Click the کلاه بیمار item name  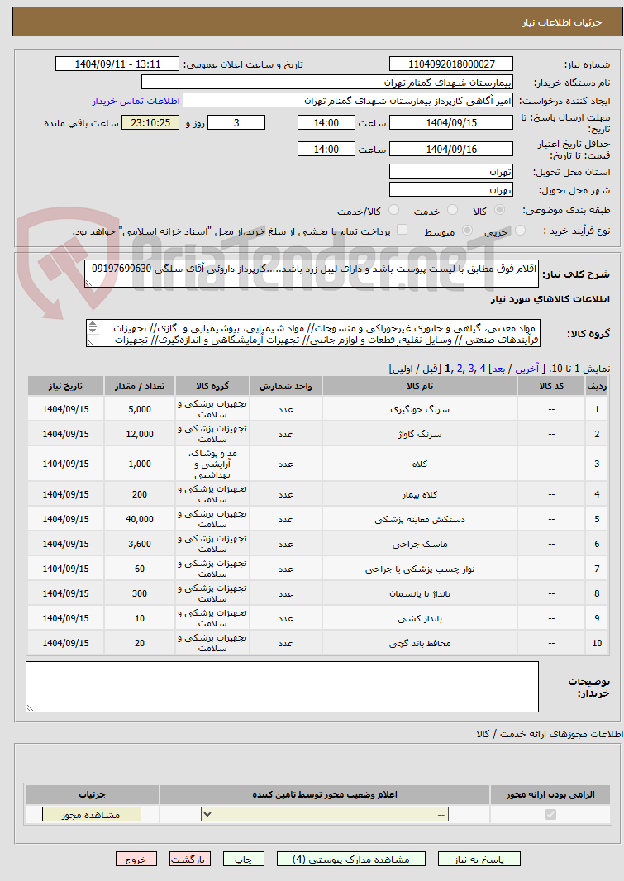pyautogui.click(x=420, y=494)
